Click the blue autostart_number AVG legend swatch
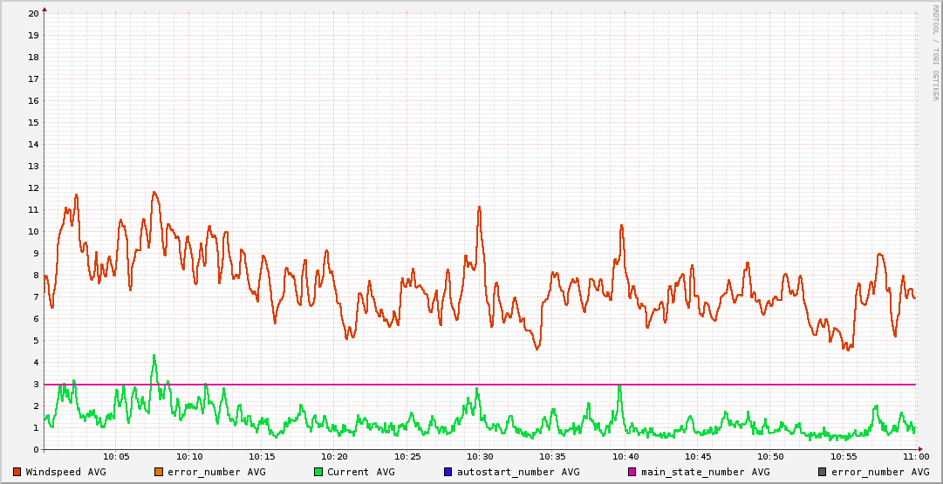This screenshot has width=943, height=484. coord(448,472)
